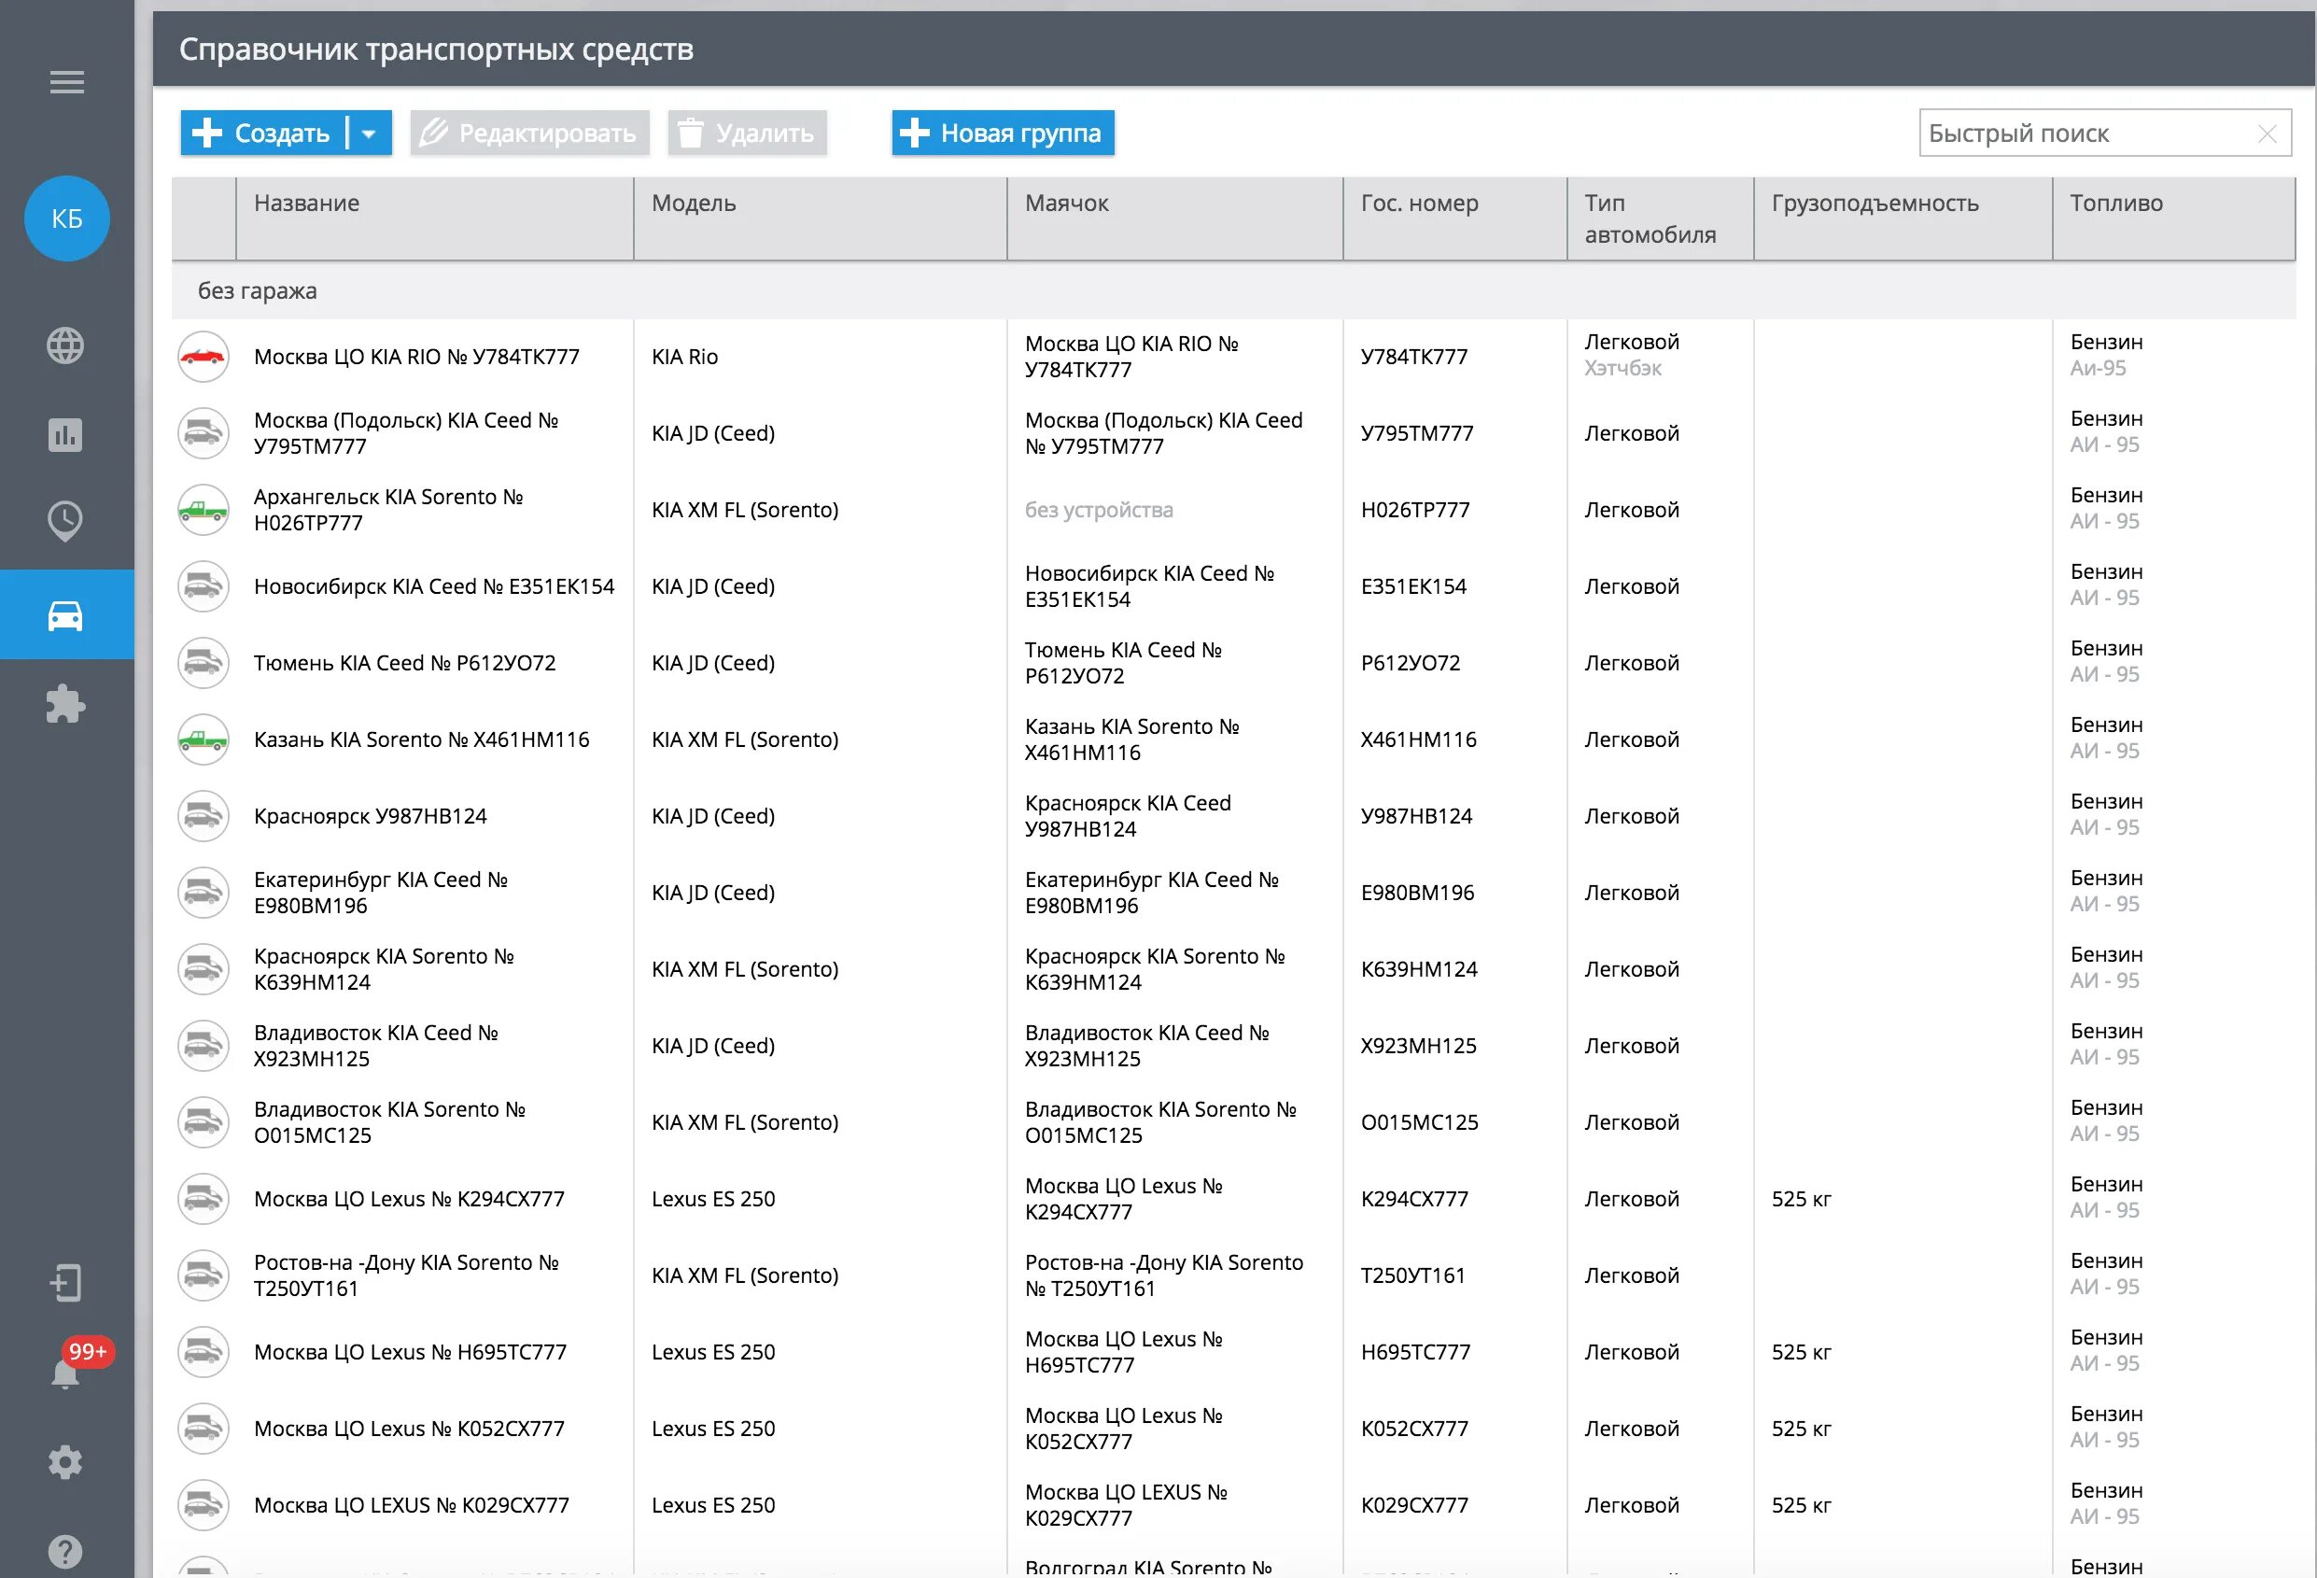
Task: Click license plate cell Т250УТ161
Action: tap(1412, 1275)
